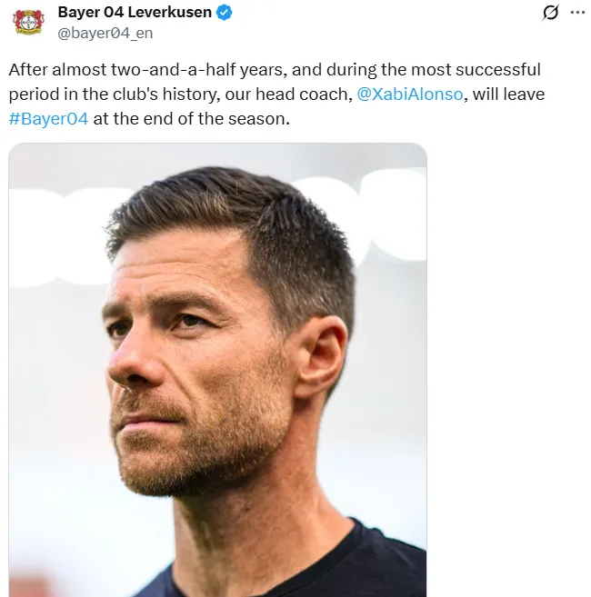Viewport: 591px width, 597px height.
Task: View the club crest profile picture
Action: [28, 22]
